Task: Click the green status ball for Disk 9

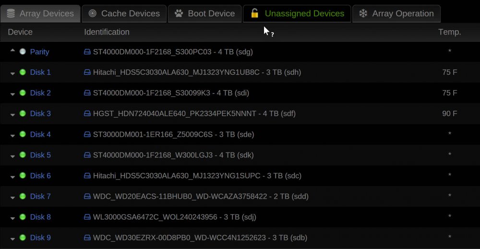Action: [x=23, y=237]
